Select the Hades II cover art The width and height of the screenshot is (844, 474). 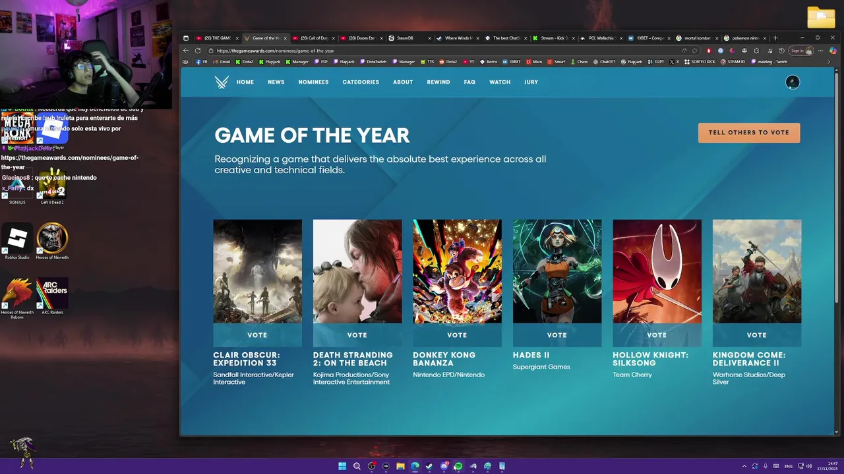(557, 271)
